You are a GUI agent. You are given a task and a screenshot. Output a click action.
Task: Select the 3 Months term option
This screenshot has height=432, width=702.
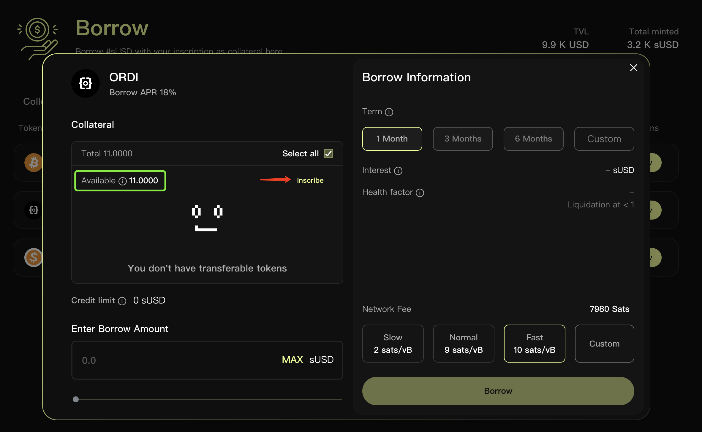pos(463,139)
